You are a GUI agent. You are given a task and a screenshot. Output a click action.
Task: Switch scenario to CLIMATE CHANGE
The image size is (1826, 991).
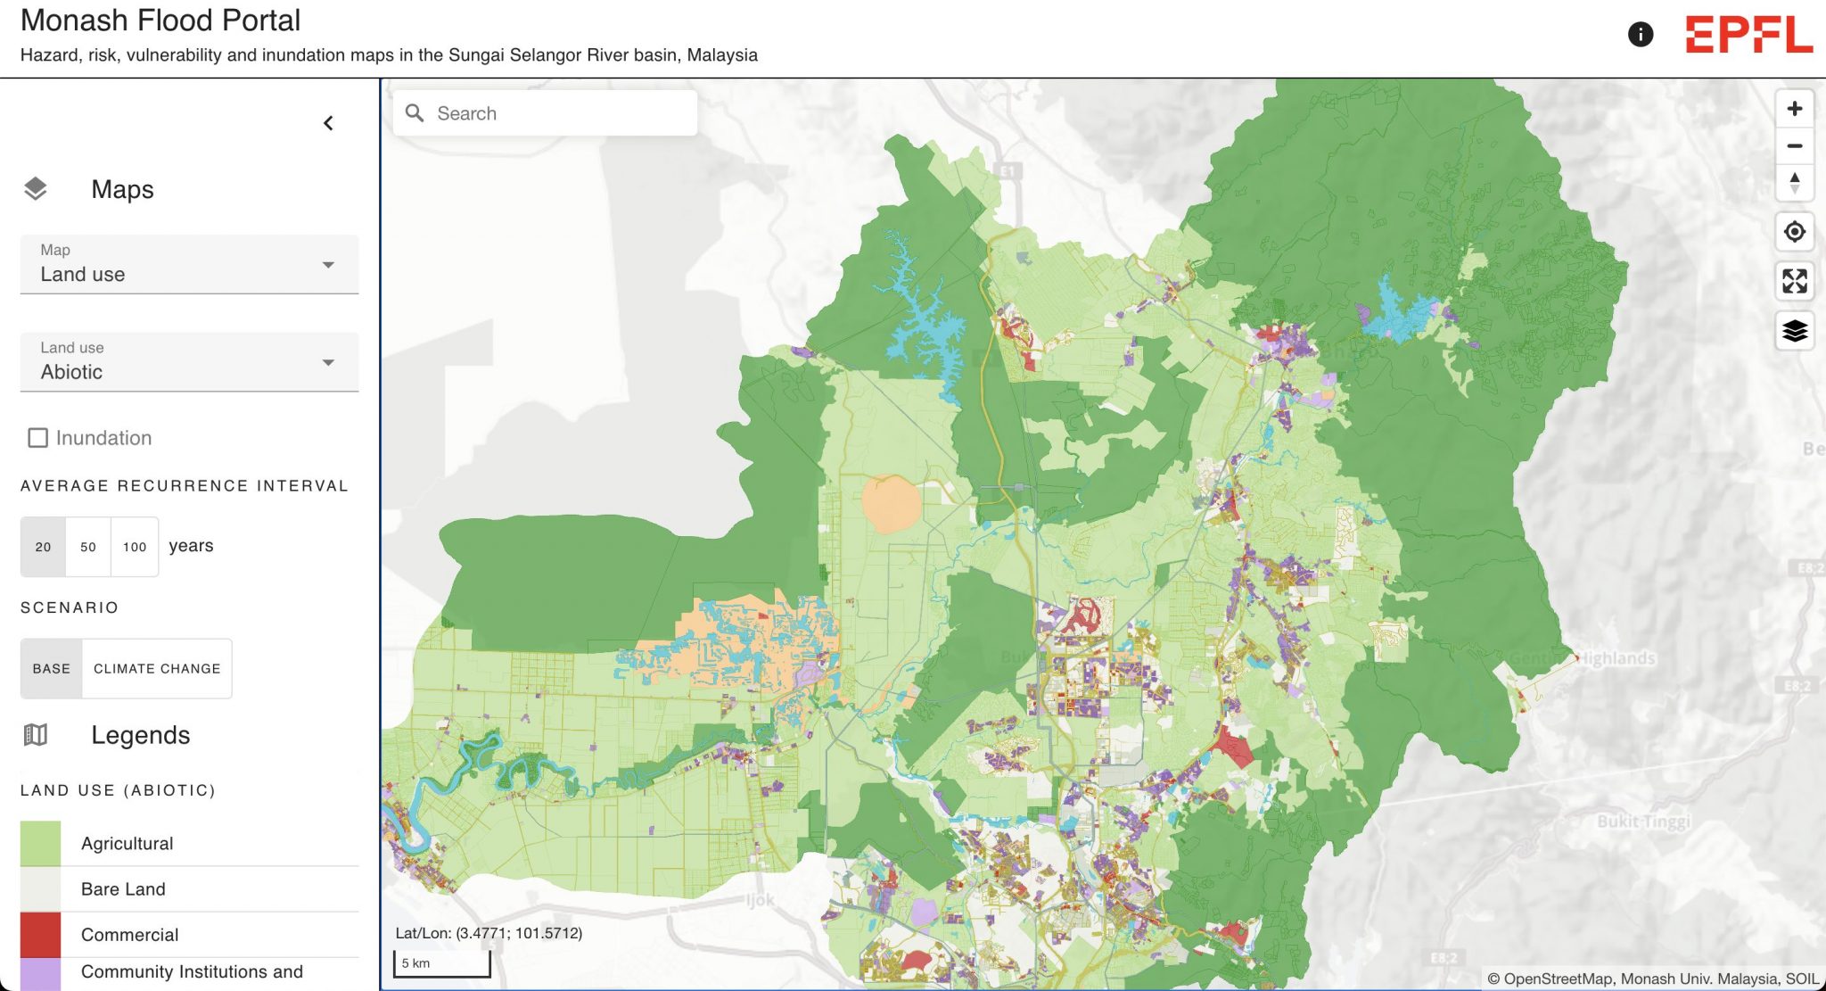pos(157,667)
